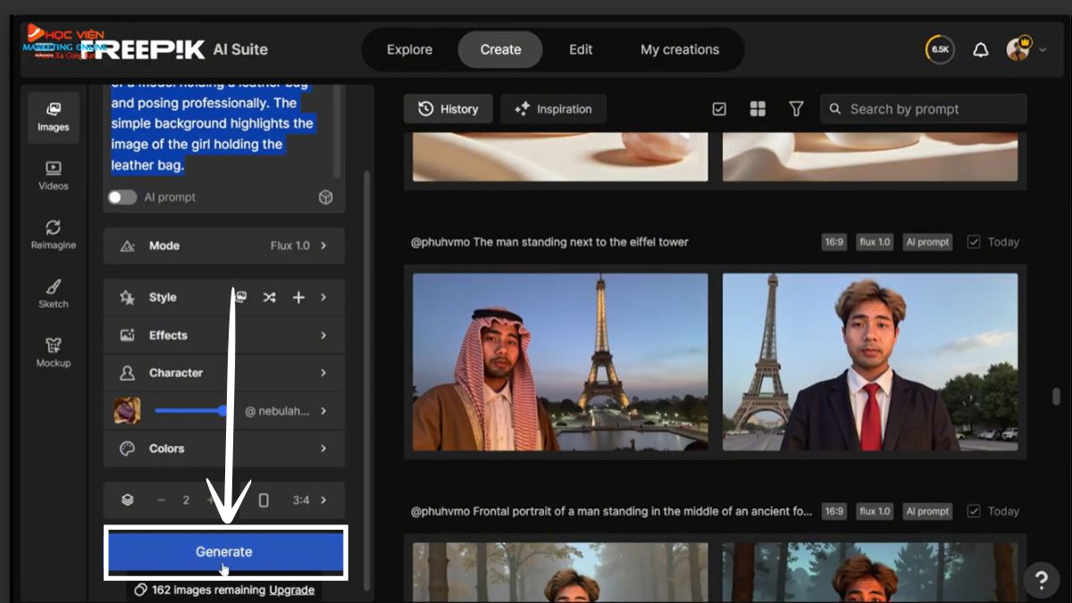
Task: Click the Search by prompt field
Action: point(924,109)
